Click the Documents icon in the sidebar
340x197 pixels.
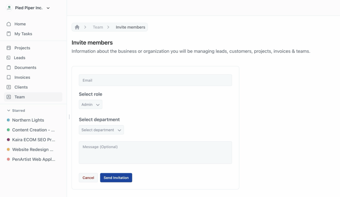coord(9,67)
